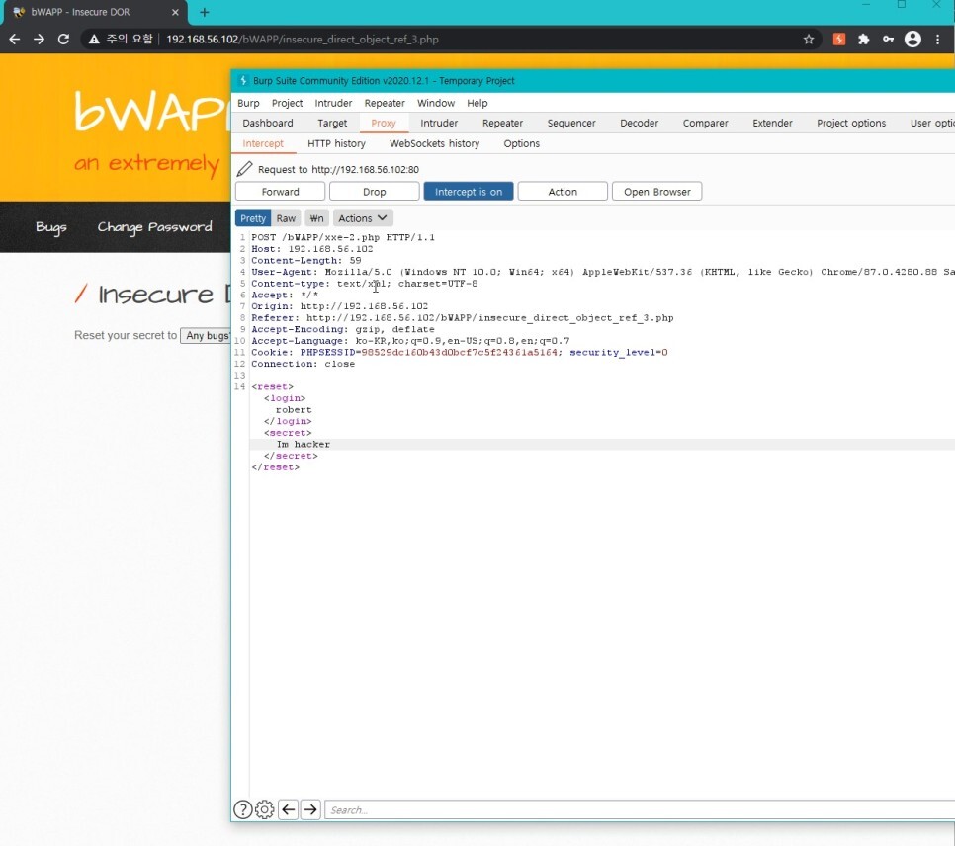
Task: Open search settings gear icon
Action: point(264,809)
